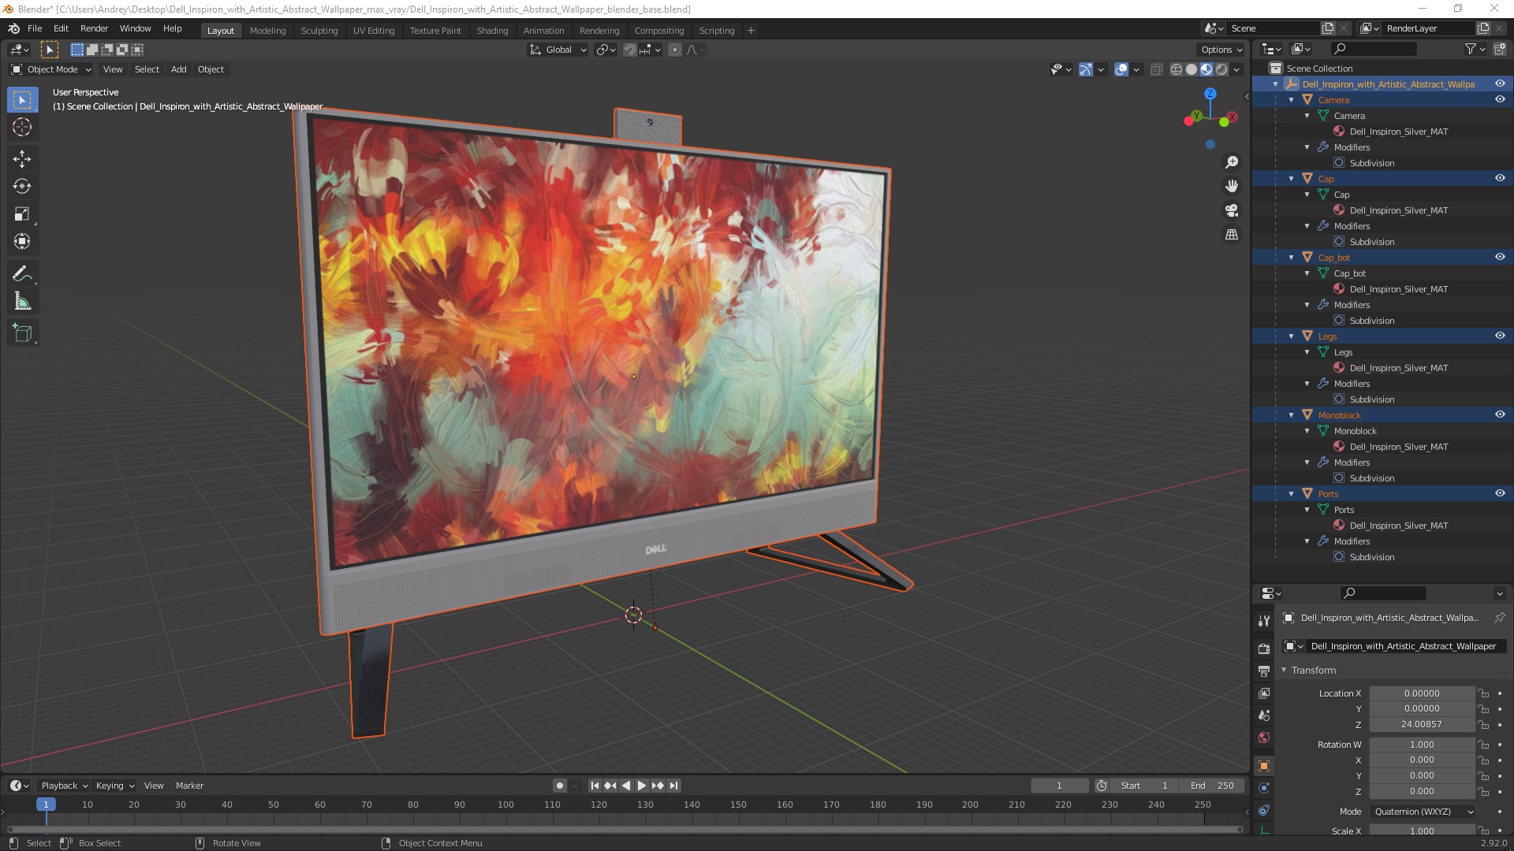Hide the Monoblock object in outliner
The height and width of the screenshot is (851, 1514).
[1500, 414]
